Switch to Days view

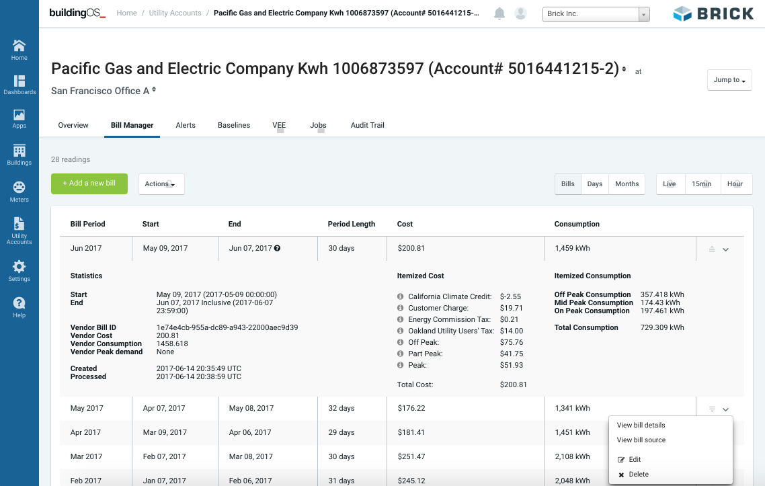coord(595,184)
